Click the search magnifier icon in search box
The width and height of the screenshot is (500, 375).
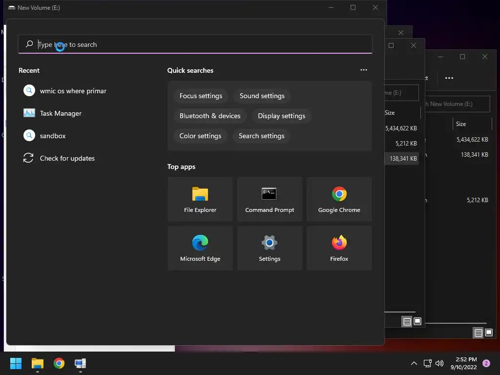[29, 44]
